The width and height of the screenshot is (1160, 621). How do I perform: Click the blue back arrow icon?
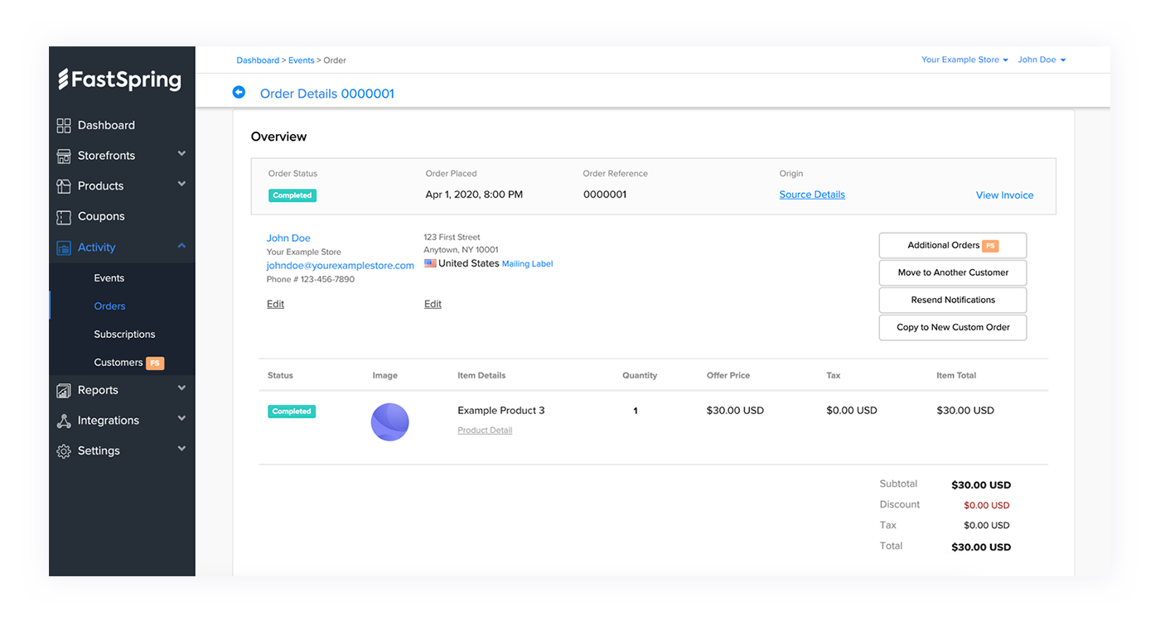click(x=239, y=93)
